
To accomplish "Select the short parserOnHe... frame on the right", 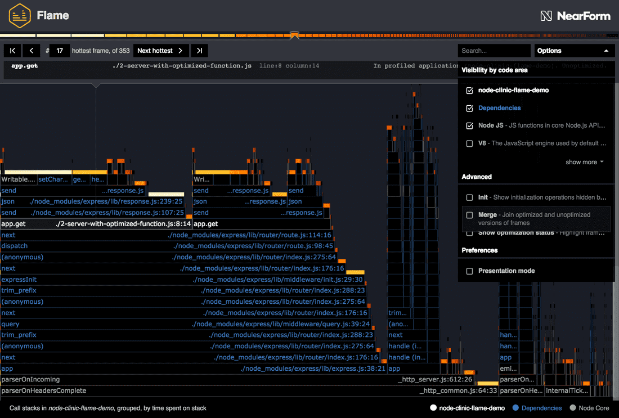I will click(x=522, y=391).
